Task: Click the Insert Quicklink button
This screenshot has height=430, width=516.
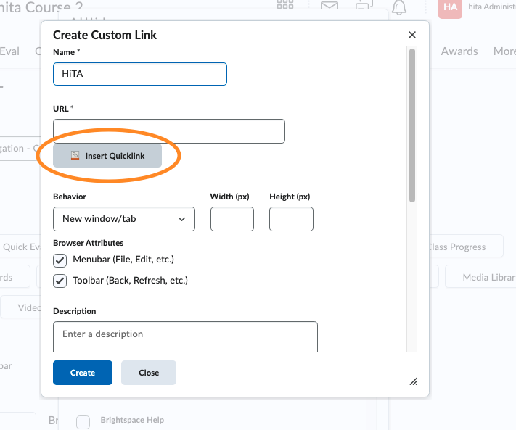Action: (107, 155)
